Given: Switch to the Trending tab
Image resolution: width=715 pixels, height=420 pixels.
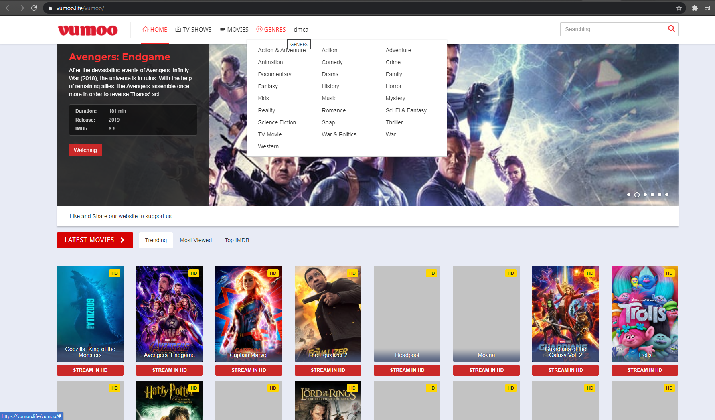Looking at the screenshot, I should pos(156,240).
